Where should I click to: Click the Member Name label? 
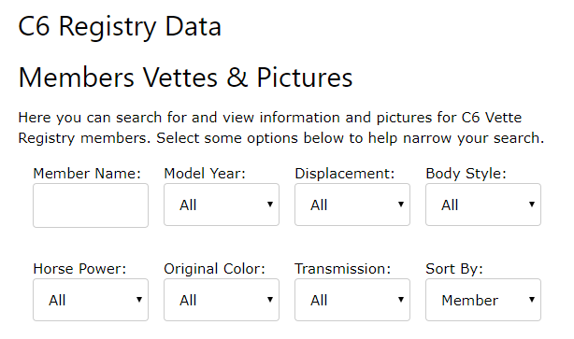(87, 174)
